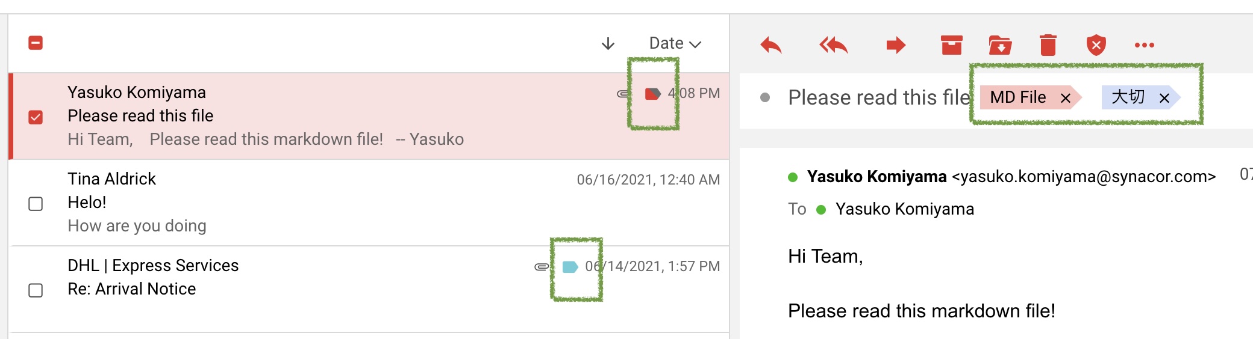The width and height of the screenshot is (1253, 339).
Task: Remove the MD File tag
Action: (x=1066, y=98)
